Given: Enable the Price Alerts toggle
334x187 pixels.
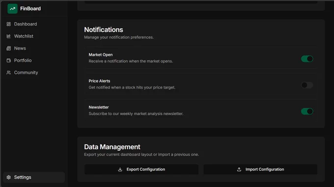Looking at the screenshot, I should (307, 85).
